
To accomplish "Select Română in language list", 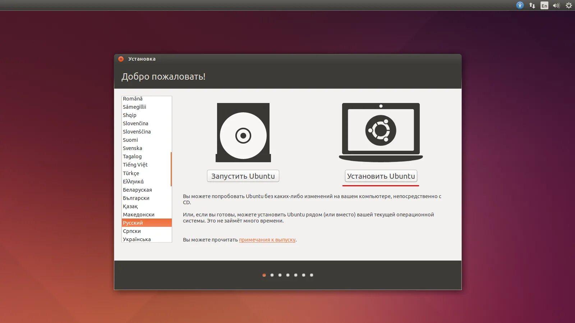I will coord(147,99).
